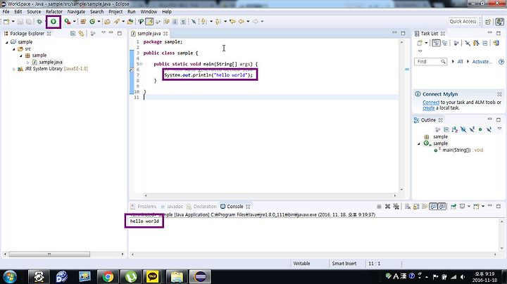507x284 pixels.
Task: Toggle Mark Occurrences button in toolbar
Action: coord(149,21)
